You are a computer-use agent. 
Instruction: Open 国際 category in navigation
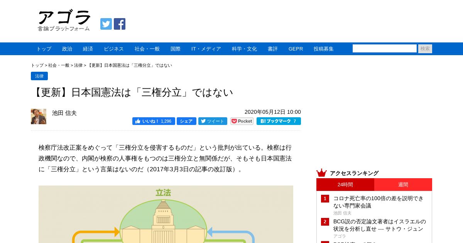coord(176,49)
